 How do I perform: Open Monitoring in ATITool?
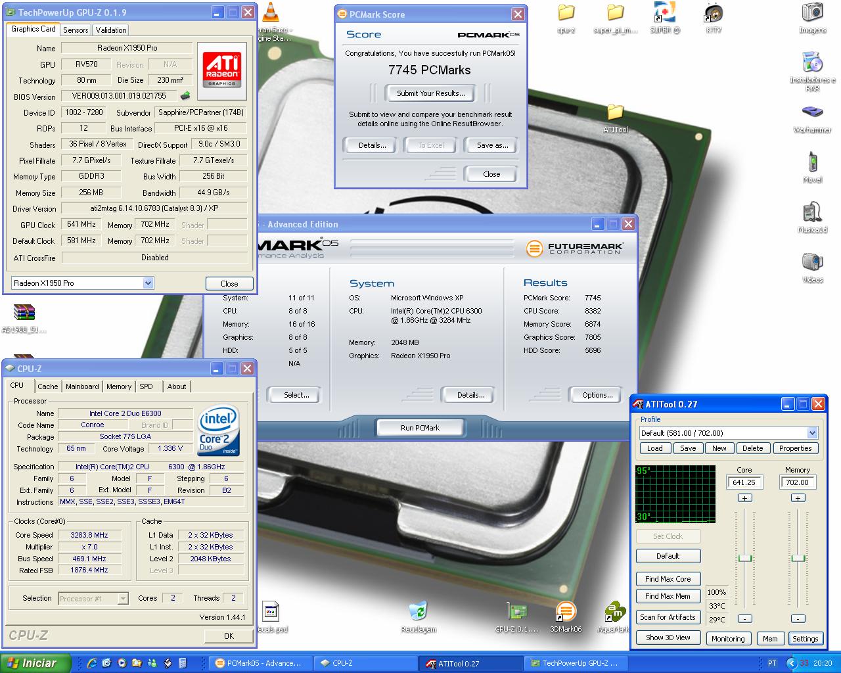(728, 638)
